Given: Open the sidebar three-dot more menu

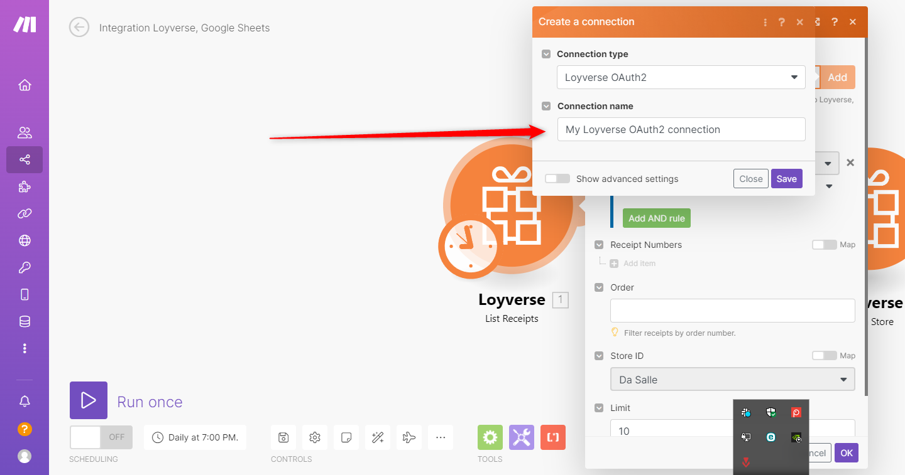Looking at the screenshot, I should pyautogui.click(x=25, y=348).
